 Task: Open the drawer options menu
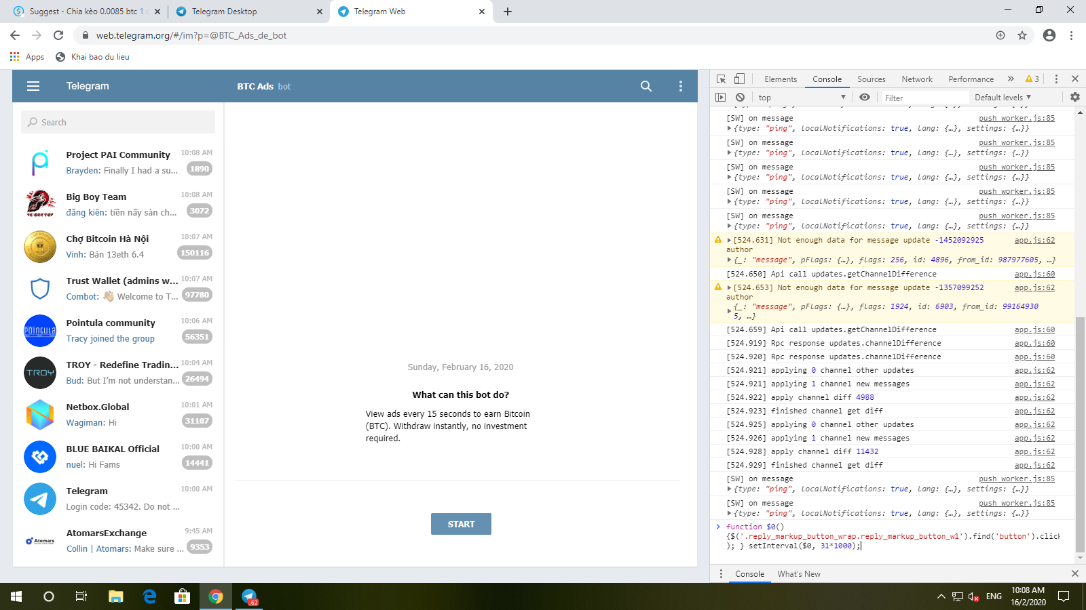pyautogui.click(x=721, y=573)
